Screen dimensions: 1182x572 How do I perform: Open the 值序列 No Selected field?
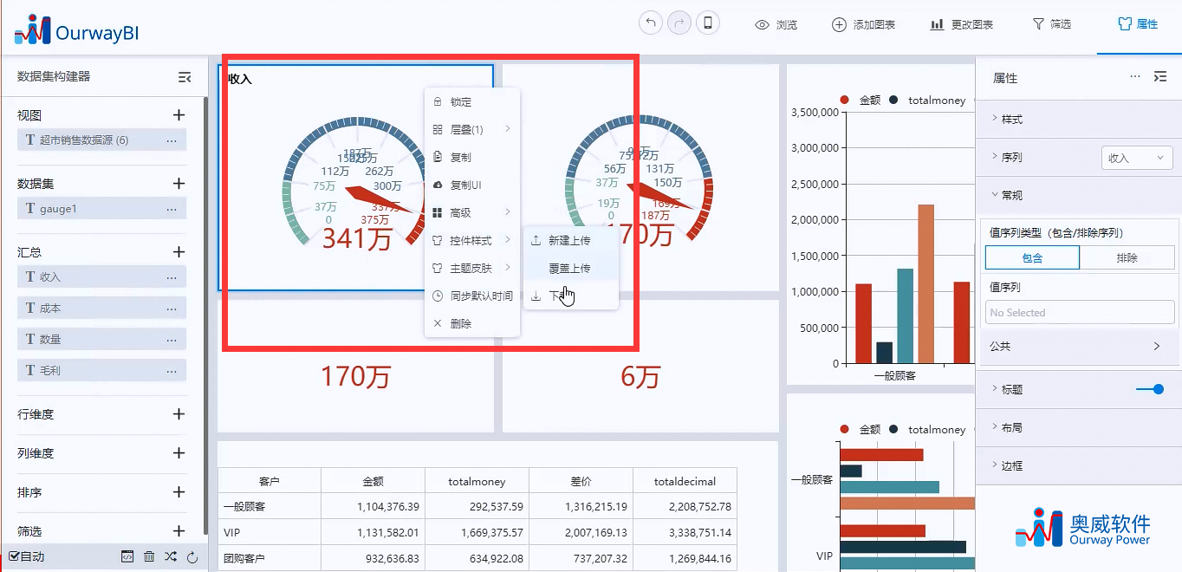(x=1080, y=312)
